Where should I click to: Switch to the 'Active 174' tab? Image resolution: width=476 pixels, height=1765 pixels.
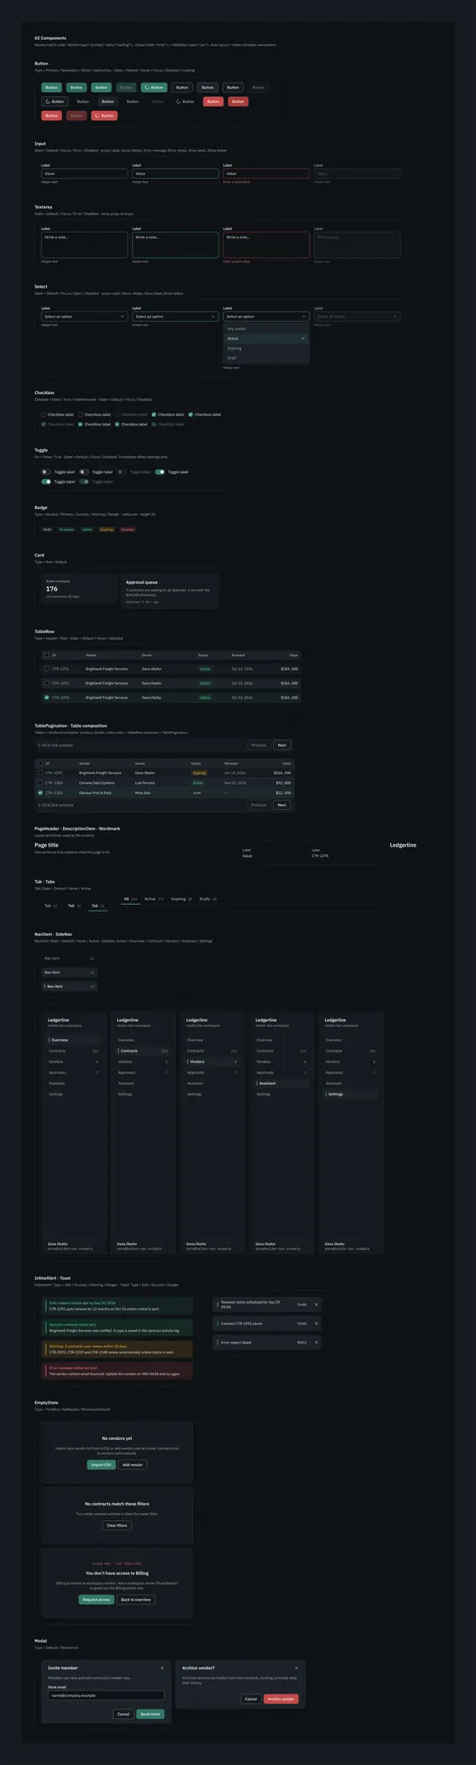(154, 899)
